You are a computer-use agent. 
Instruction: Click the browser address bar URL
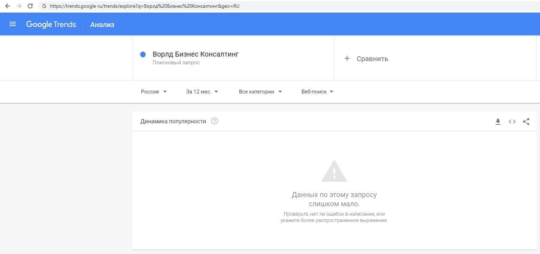145,6
